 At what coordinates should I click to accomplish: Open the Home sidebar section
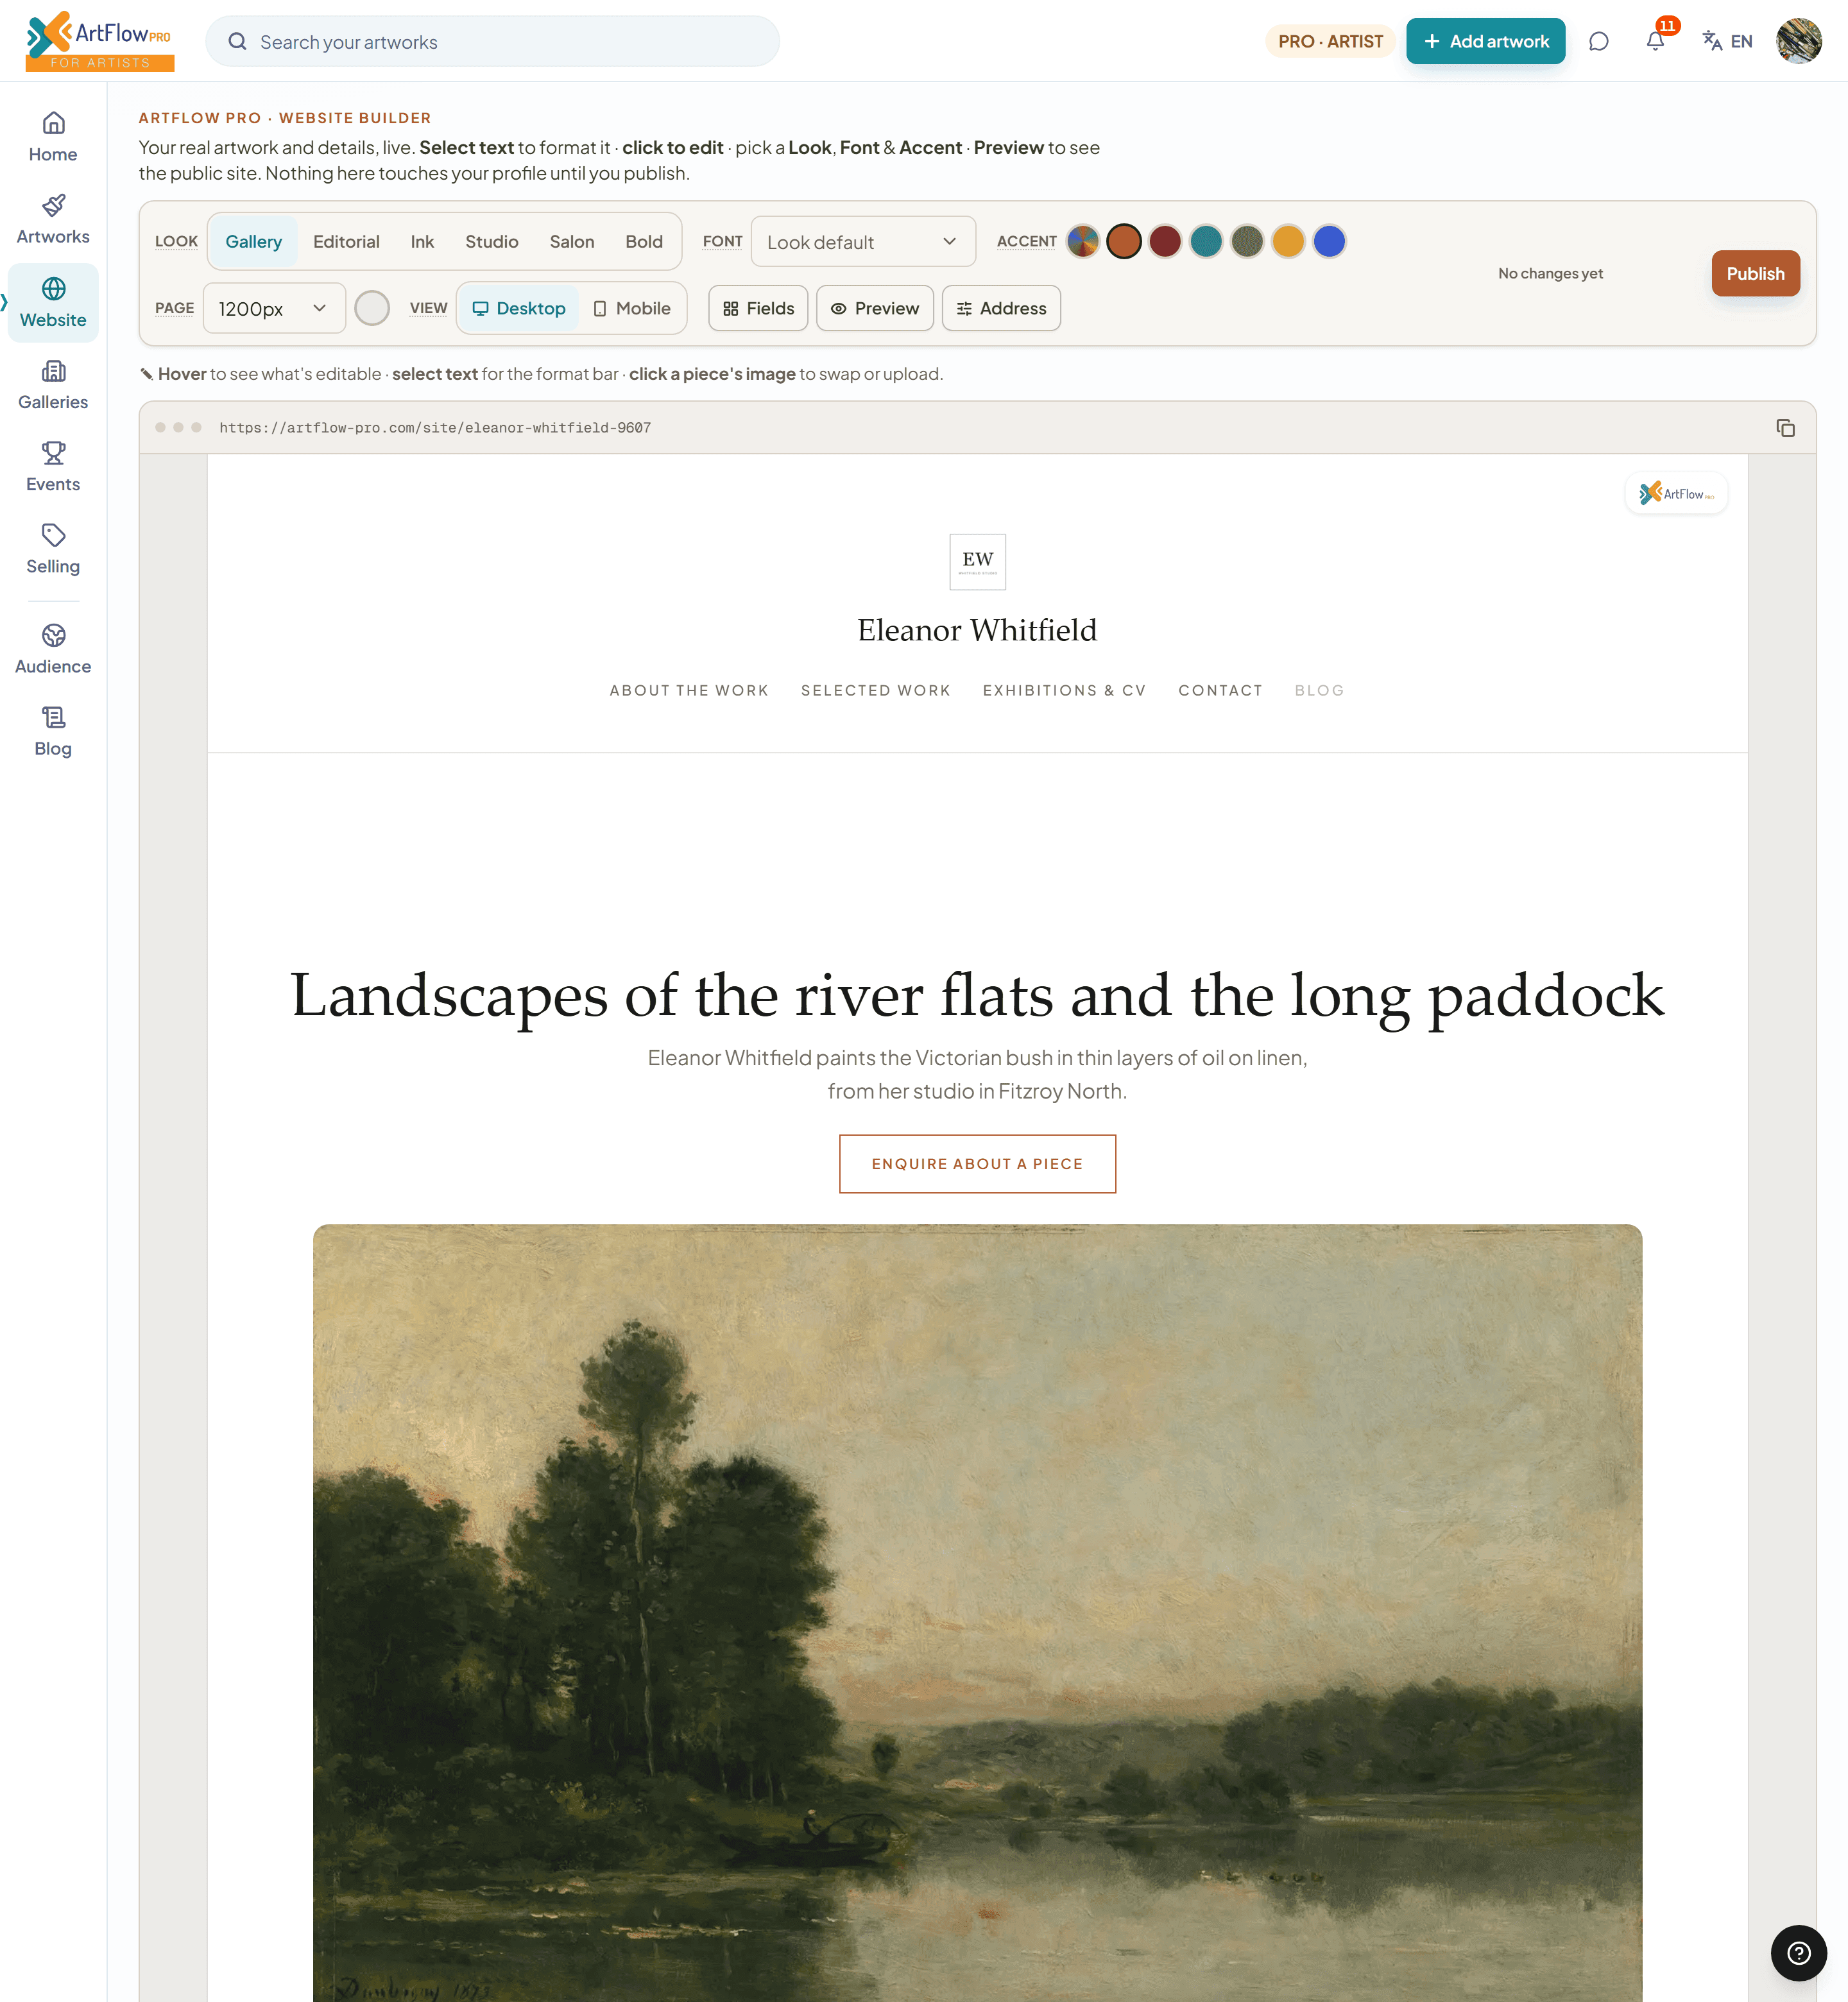(53, 137)
